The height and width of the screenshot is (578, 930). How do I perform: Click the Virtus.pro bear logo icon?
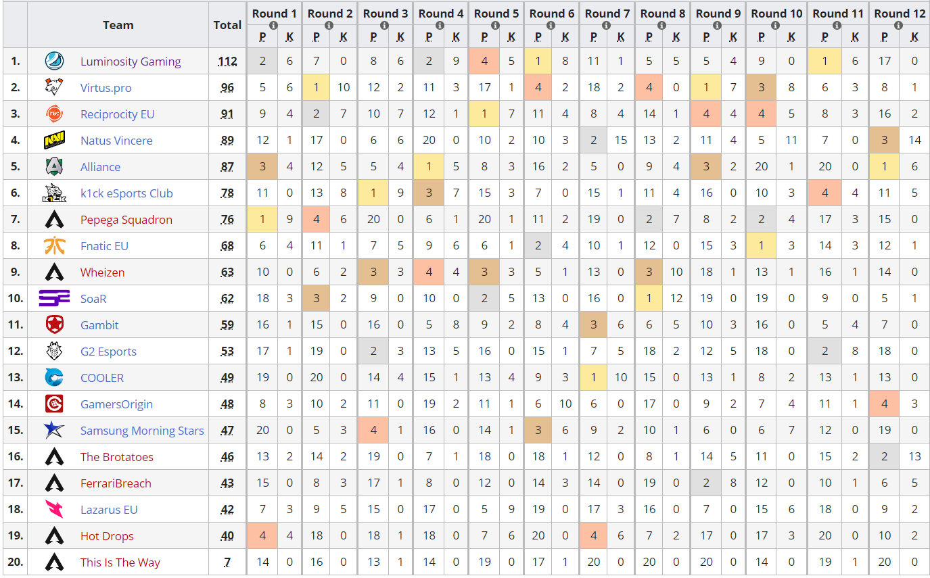pos(54,88)
